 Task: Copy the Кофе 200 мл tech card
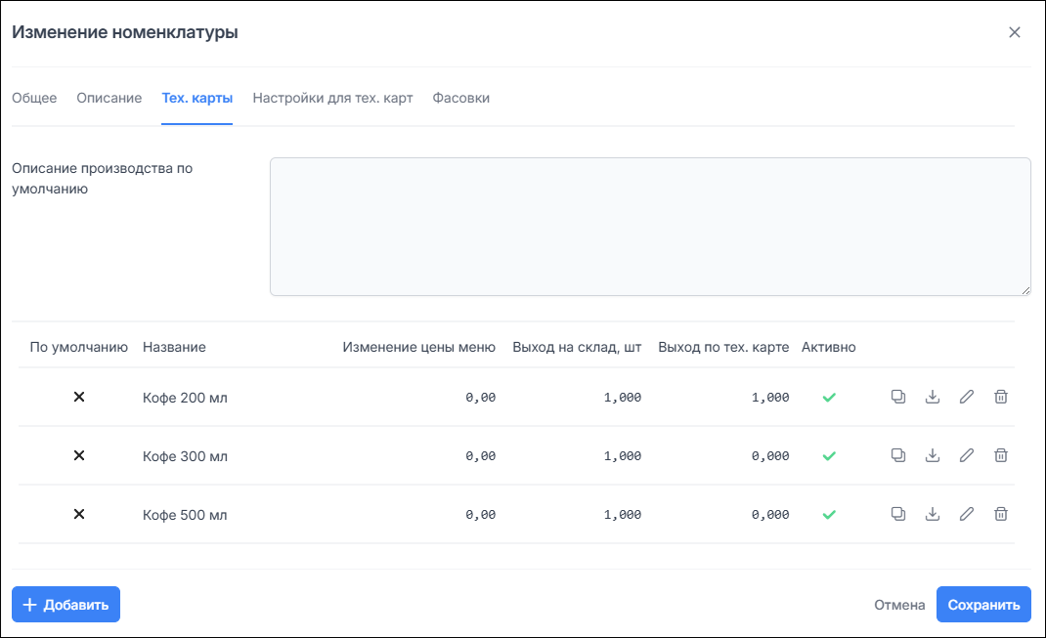pyautogui.click(x=897, y=397)
